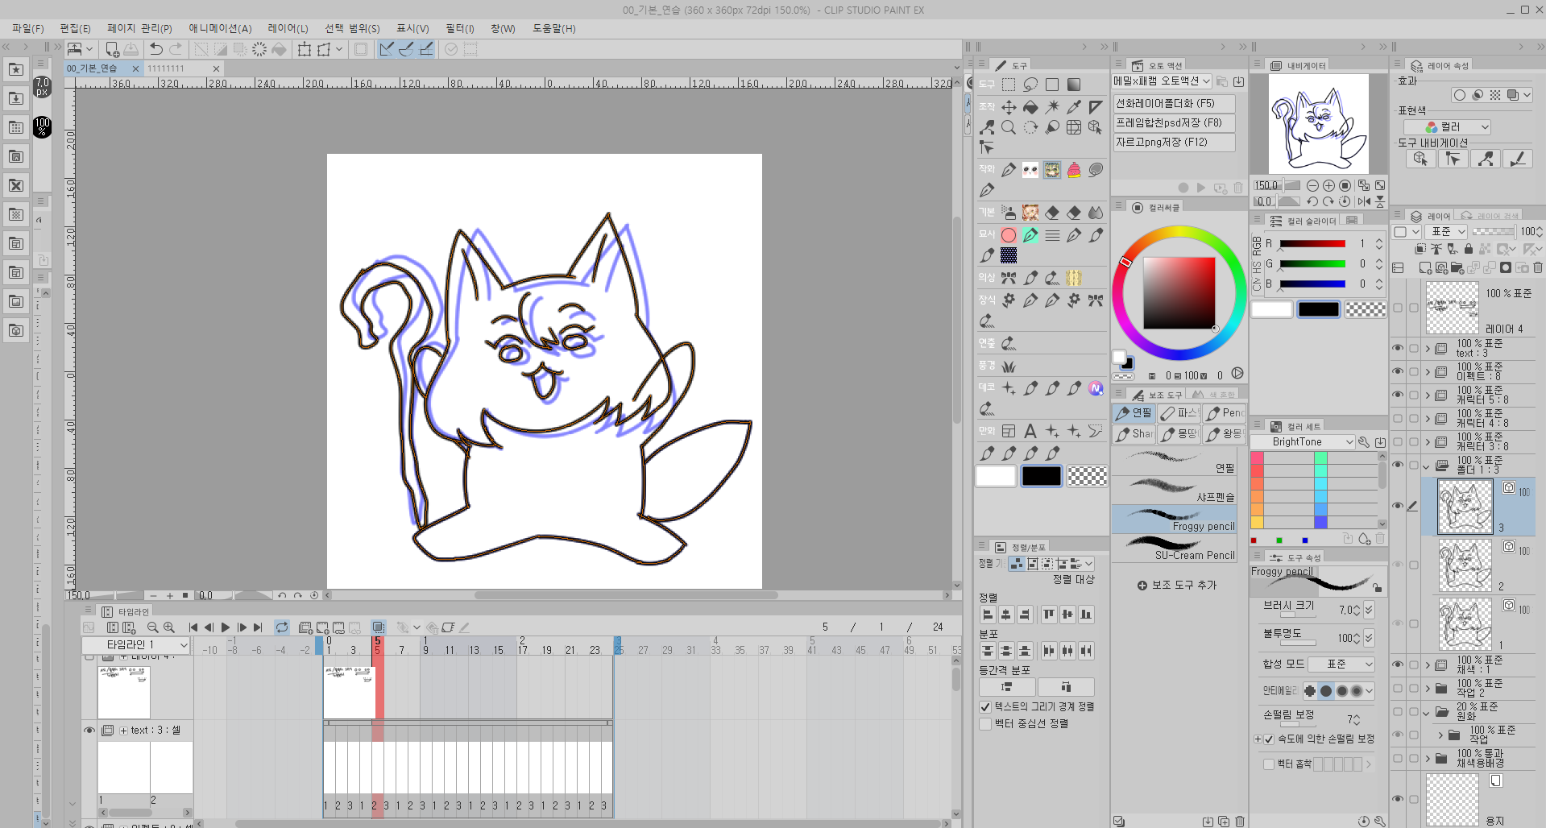The image size is (1546, 828).
Task: Select the Fill bucket tool
Action: tap(1030, 106)
